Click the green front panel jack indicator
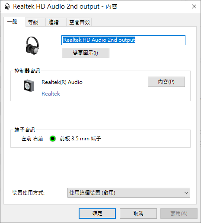Viewport: 201px width, 223px height. coord(53,139)
